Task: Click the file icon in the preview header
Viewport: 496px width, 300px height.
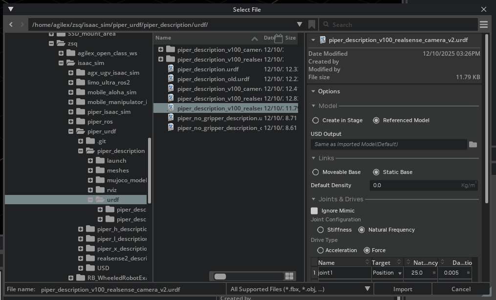Action: 322,40
